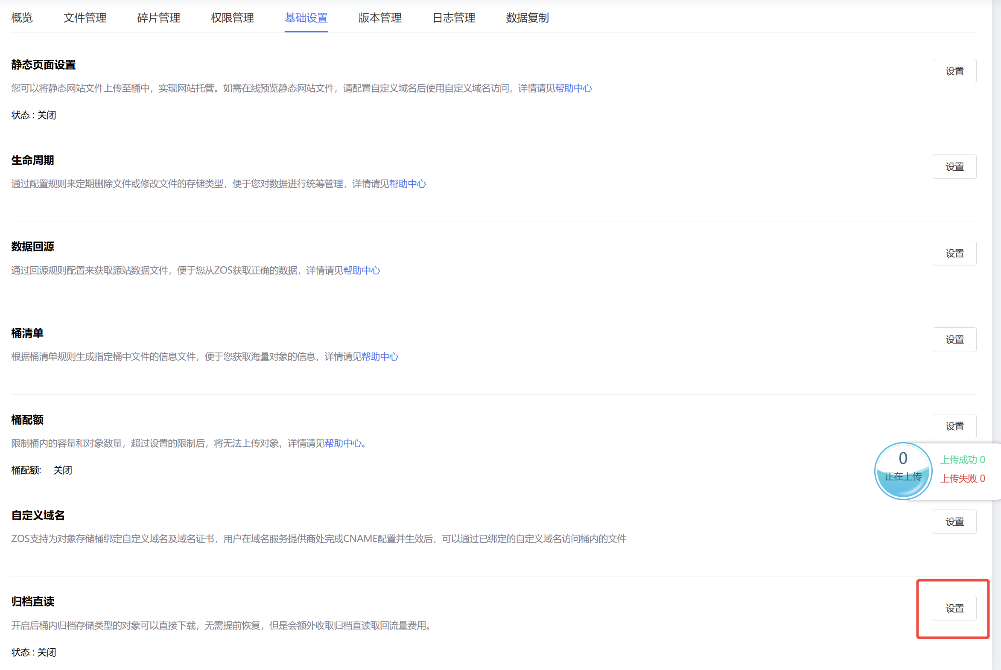This screenshot has width=1001, height=670.
Task: Switch to 文件管理 tab
Action: click(x=85, y=18)
